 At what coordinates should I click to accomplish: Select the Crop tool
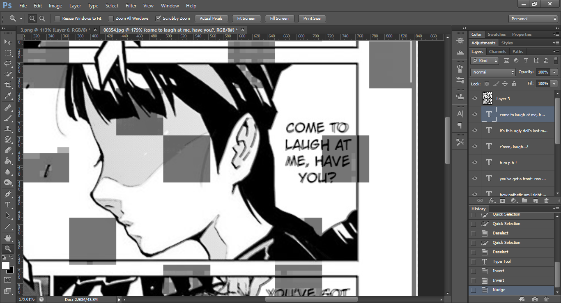coord(8,85)
